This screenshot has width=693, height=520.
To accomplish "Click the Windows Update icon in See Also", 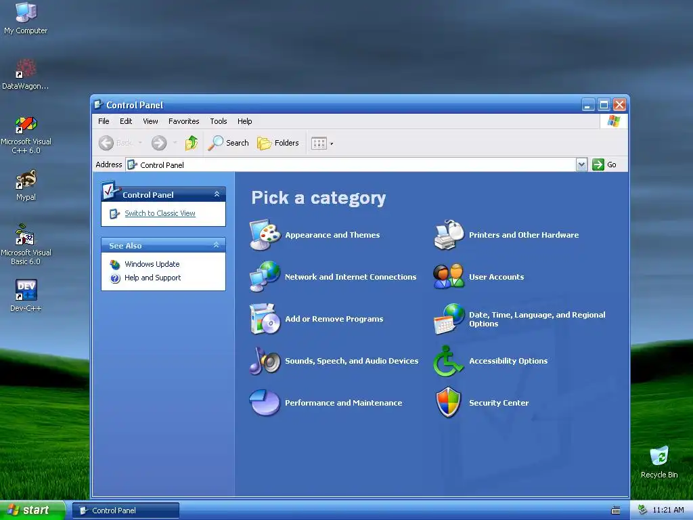I will click(x=115, y=265).
